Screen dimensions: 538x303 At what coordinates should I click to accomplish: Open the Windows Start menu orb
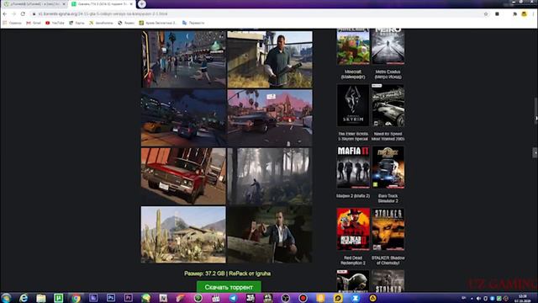point(6,298)
